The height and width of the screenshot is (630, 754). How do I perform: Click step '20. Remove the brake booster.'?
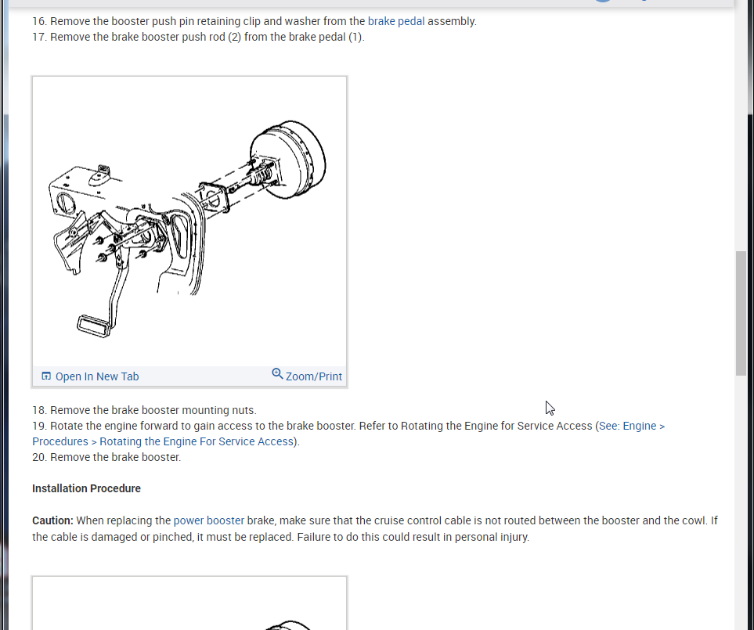[106, 457]
